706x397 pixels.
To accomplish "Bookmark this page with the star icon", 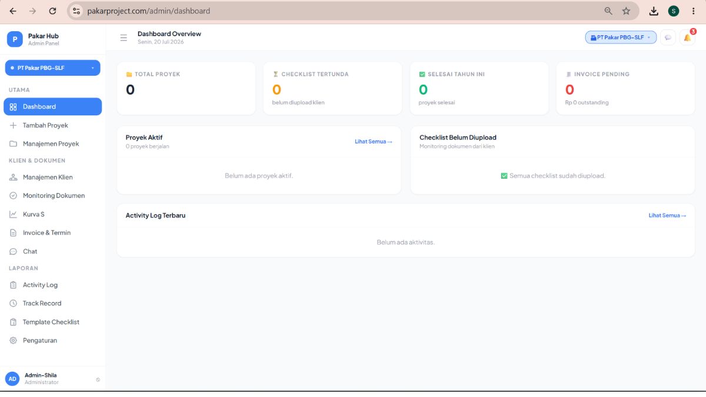I will pyautogui.click(x=626, y=11).
